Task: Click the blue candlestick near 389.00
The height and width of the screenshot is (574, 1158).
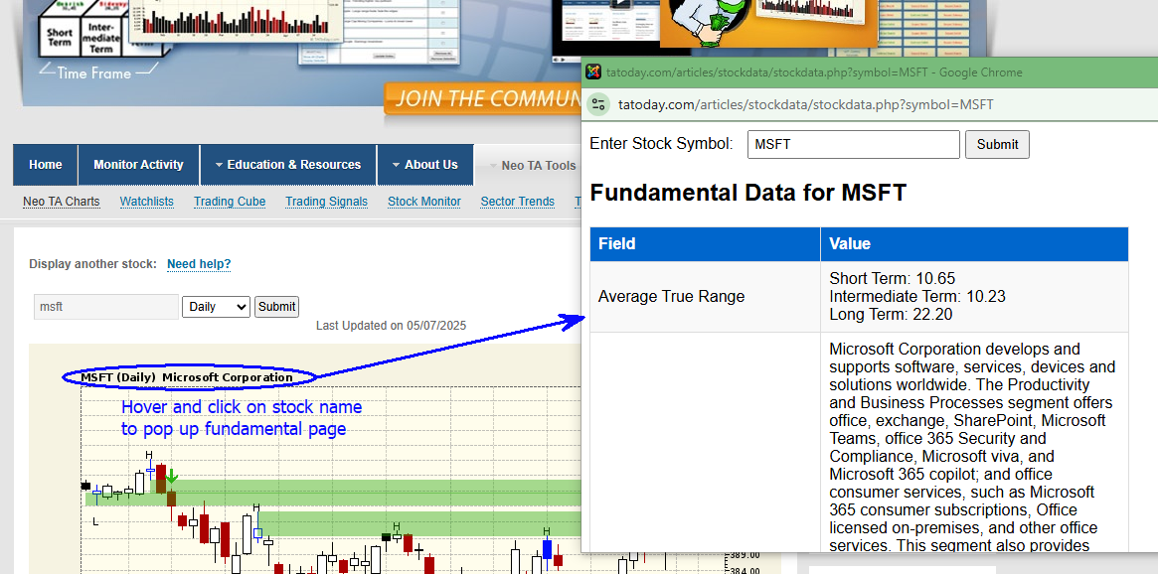Action: [x=548, y=549]
